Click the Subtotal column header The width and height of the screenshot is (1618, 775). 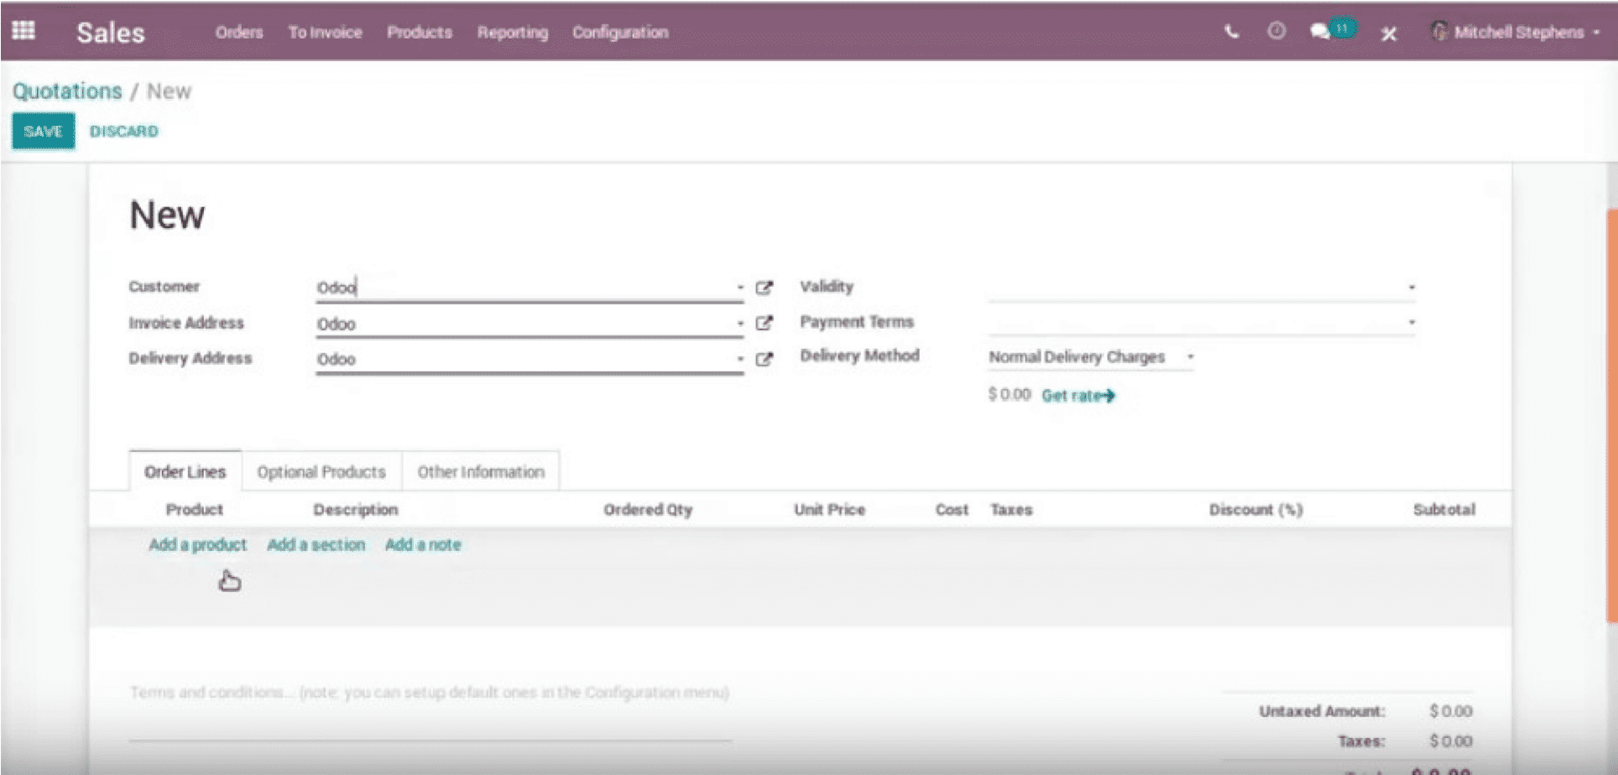1444,509
